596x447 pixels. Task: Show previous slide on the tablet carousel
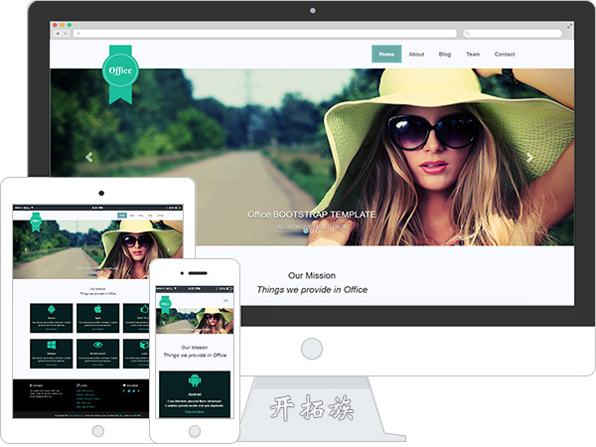[26, 249]
